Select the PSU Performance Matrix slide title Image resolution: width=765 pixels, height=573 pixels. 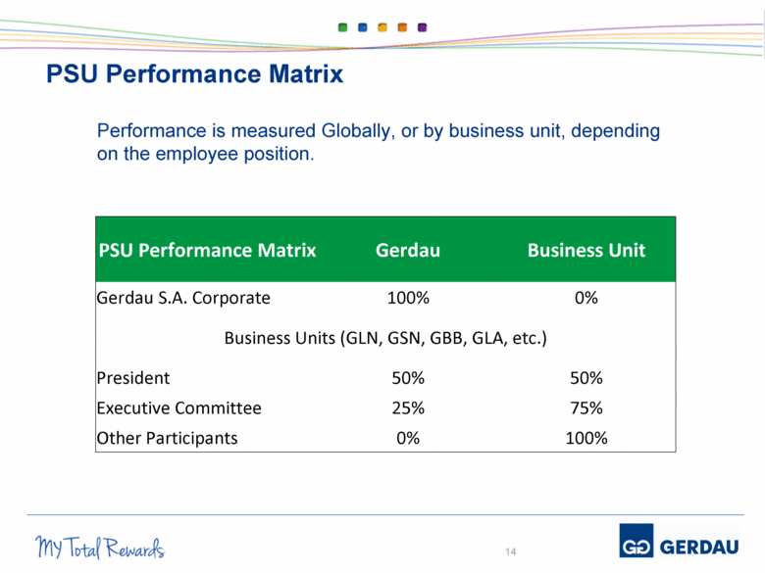coord(195,74)
